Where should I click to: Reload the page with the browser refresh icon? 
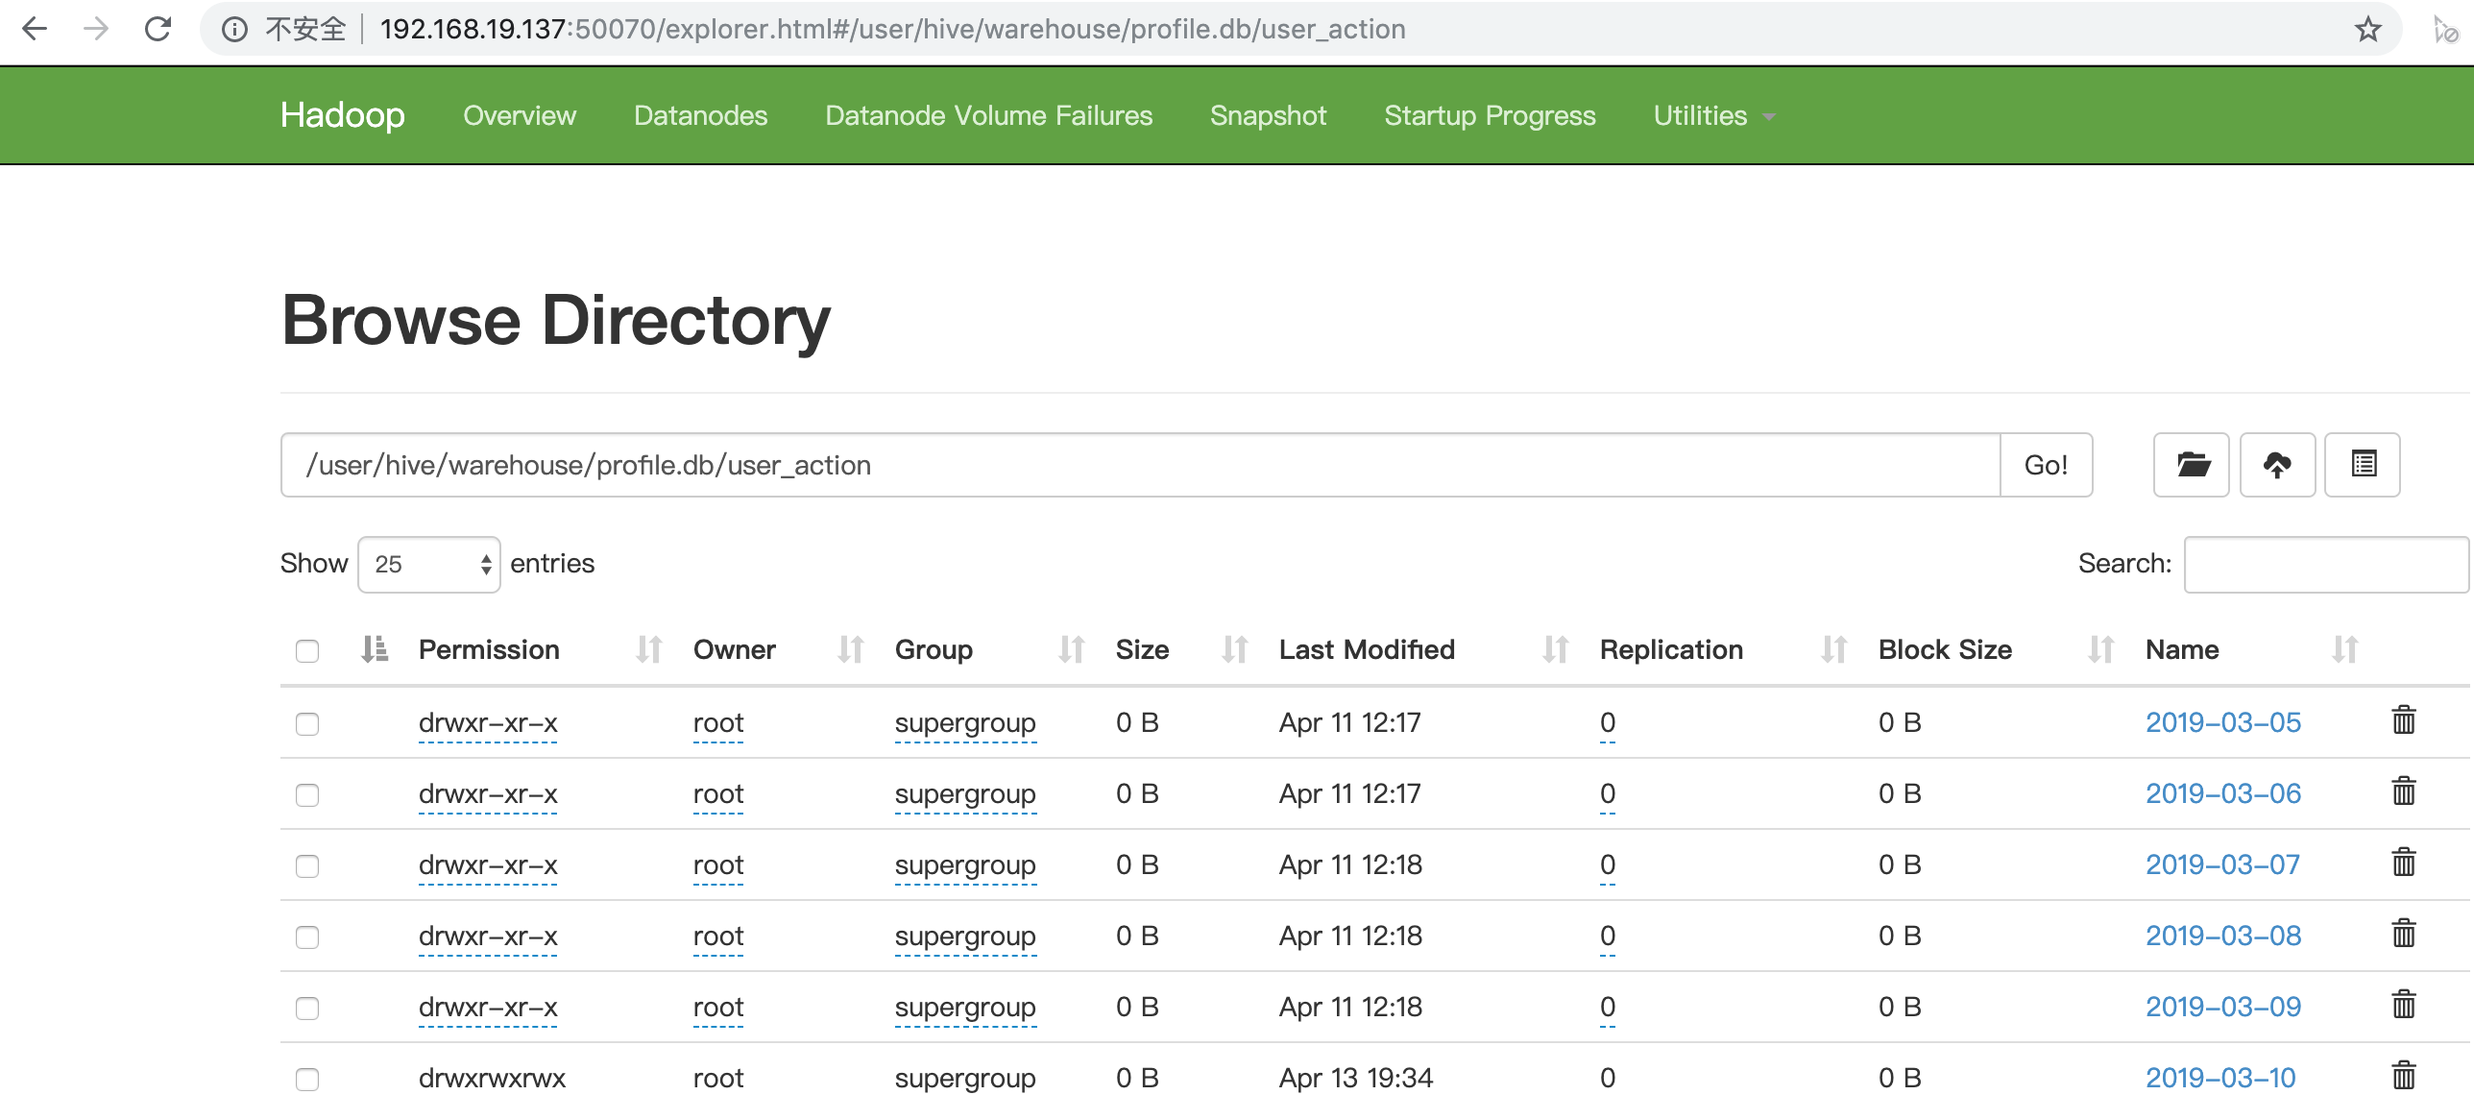point(158,29)
